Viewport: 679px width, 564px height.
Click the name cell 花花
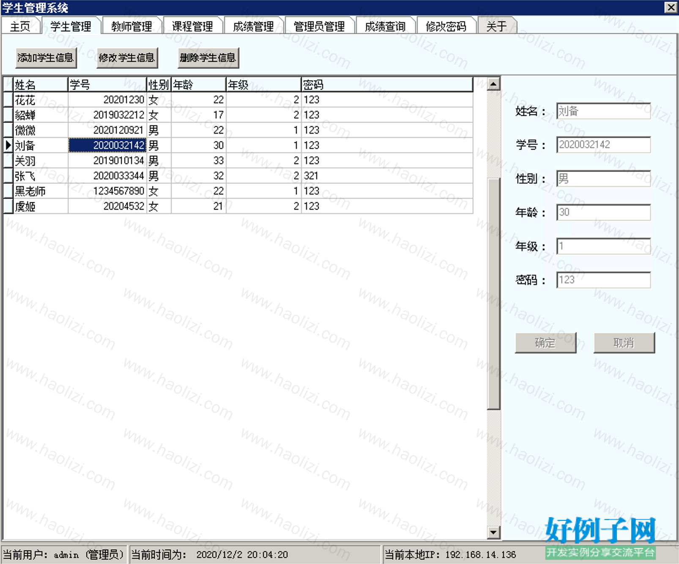pyautogui.click(x=41, y=100)
